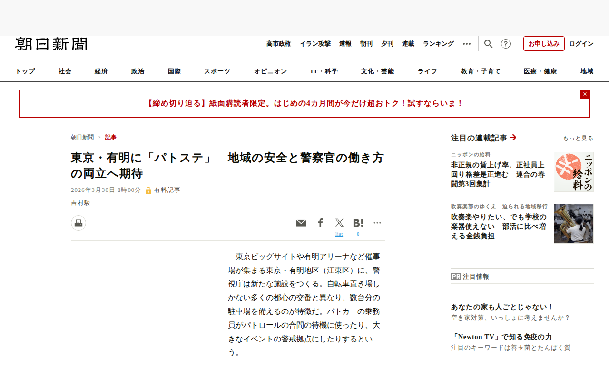
Task: Click the 朝日新聞 breadcrumb link
Action: pos(82,137)
